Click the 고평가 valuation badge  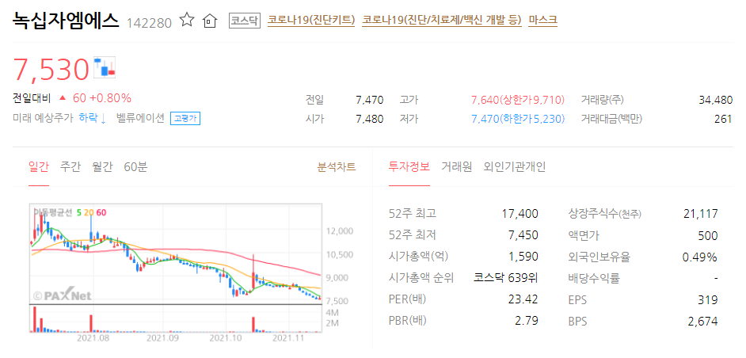pos(185,119)
